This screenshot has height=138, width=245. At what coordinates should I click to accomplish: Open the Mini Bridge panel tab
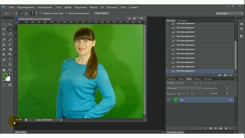(x=21, y=132)
